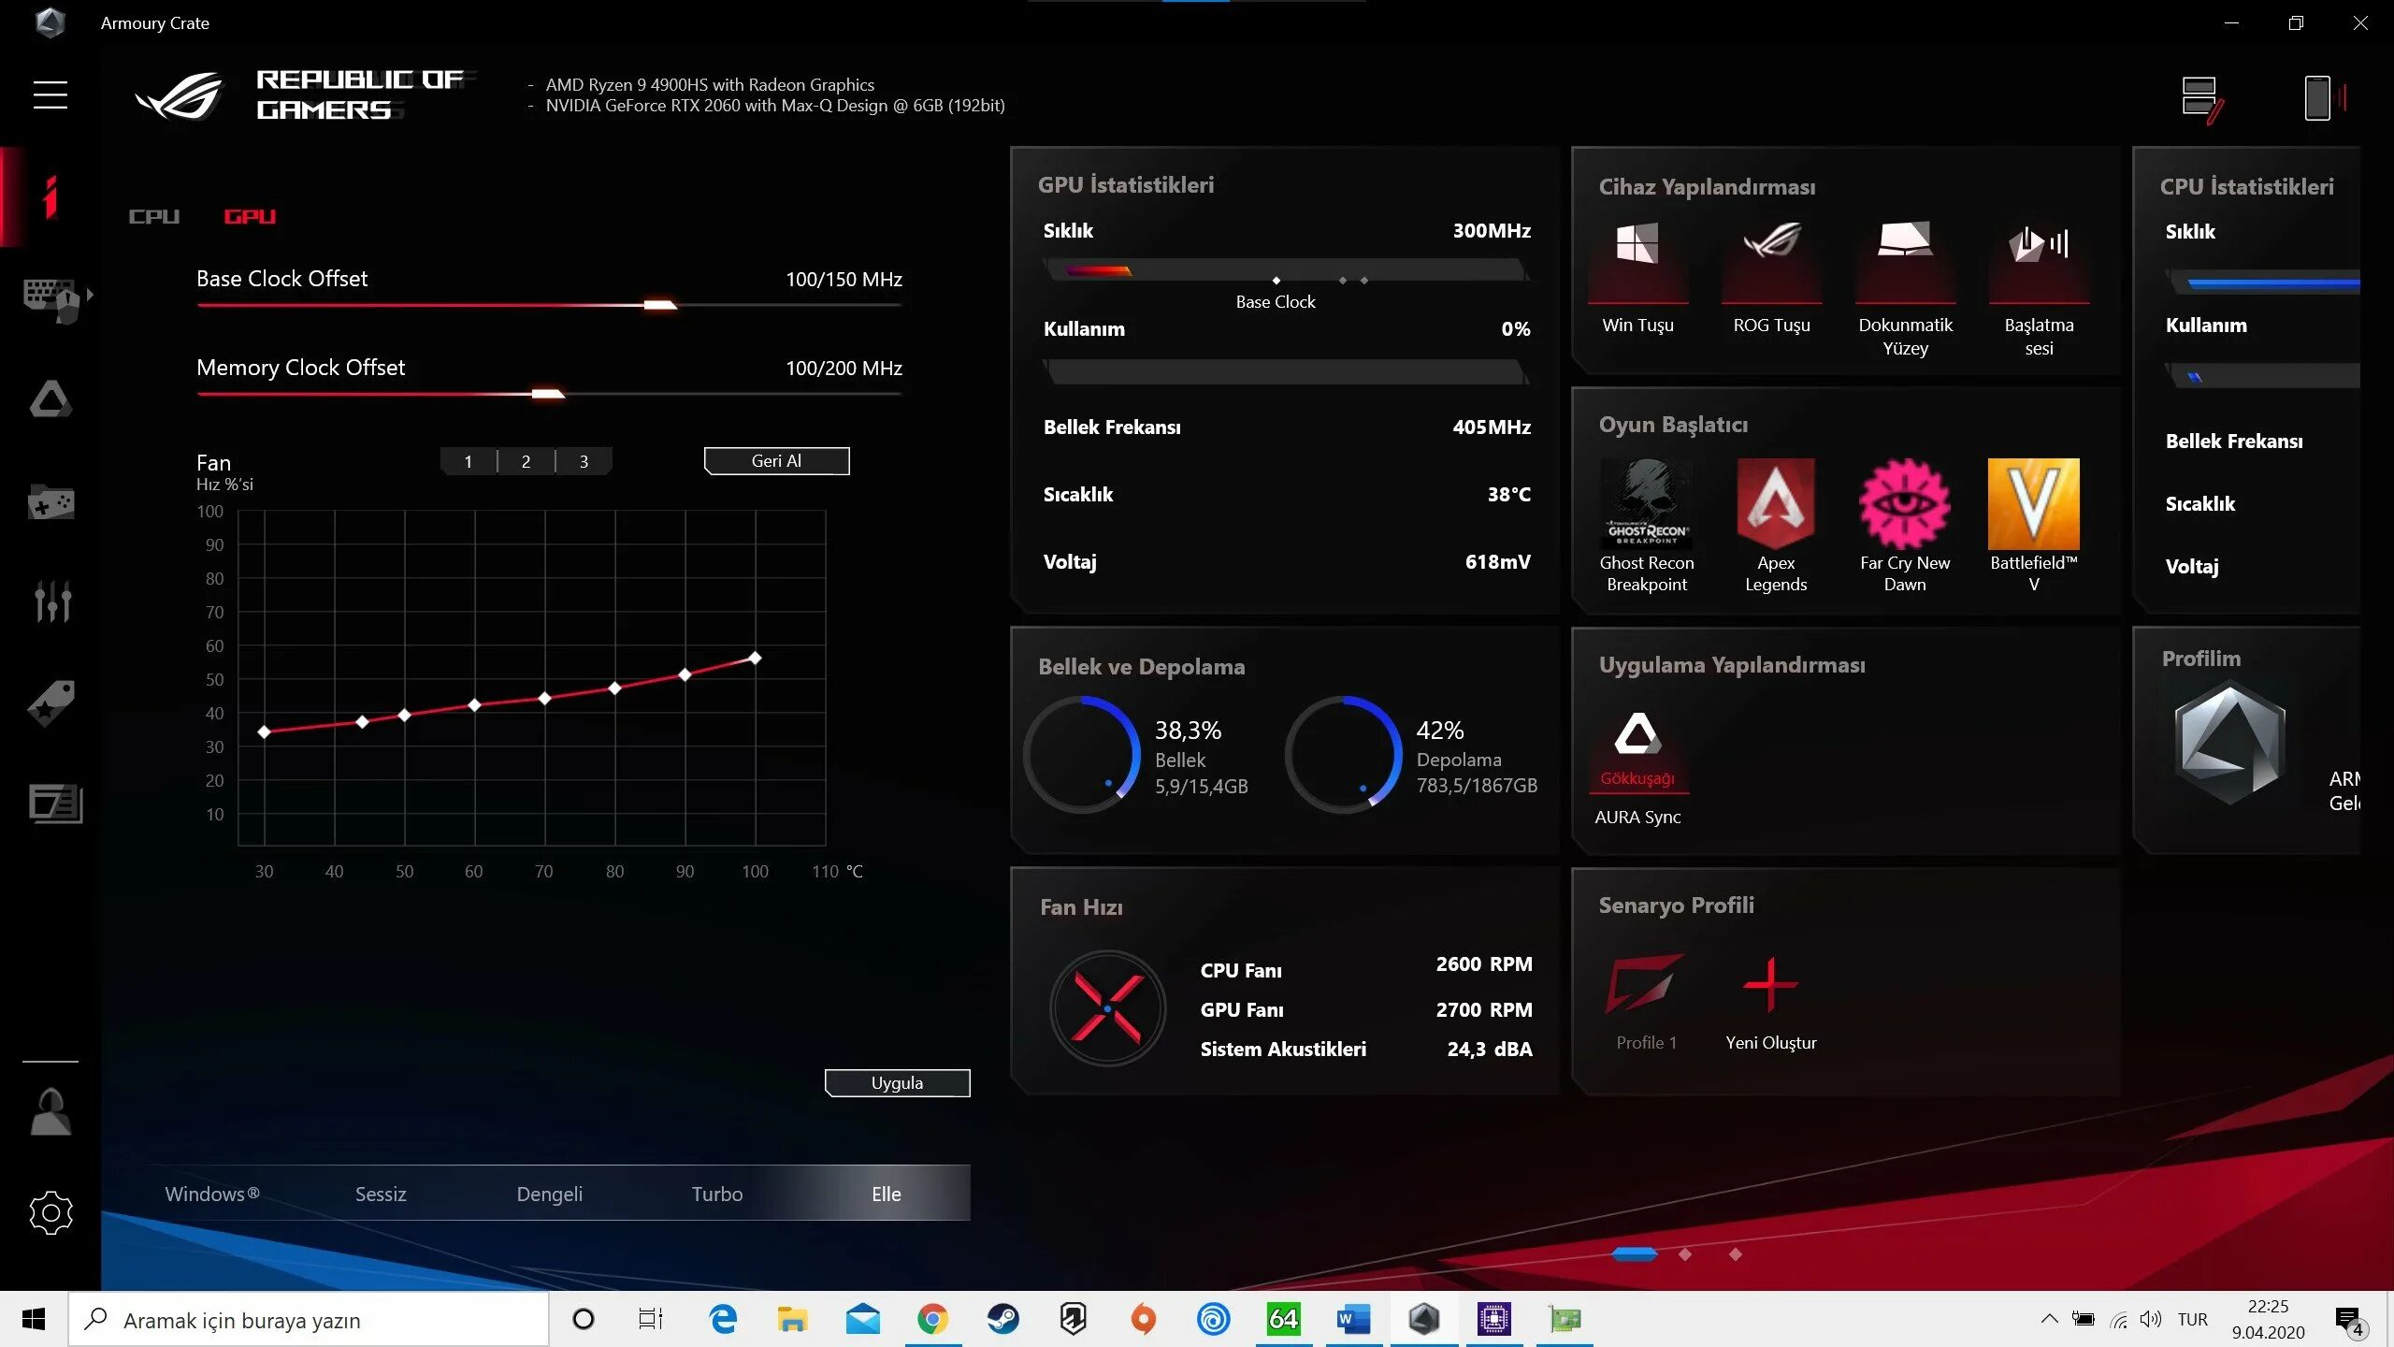The image size is (2394, 1347).
Task: Open Microsoft Word from the taskbar
Action: pos(1353,1319)
